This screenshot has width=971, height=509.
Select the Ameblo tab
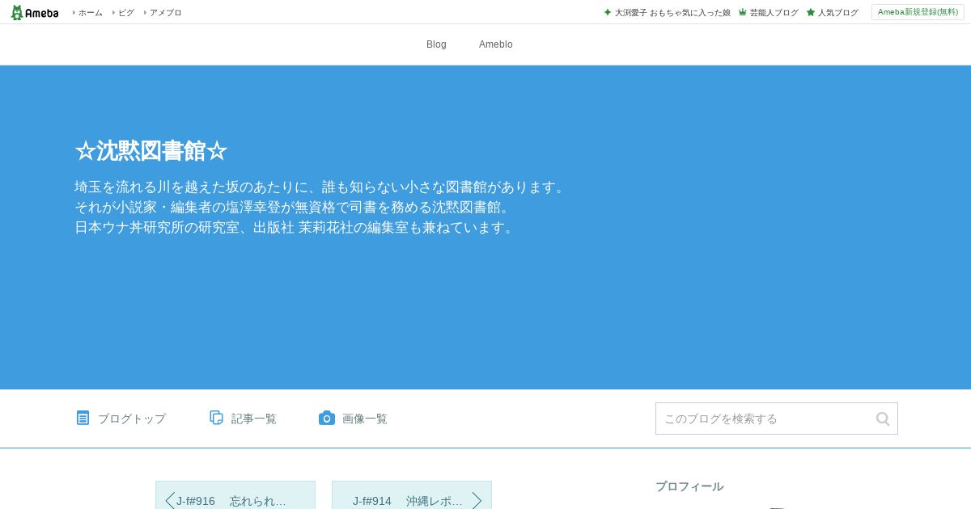pyautogui.click(x=495, y=44)
